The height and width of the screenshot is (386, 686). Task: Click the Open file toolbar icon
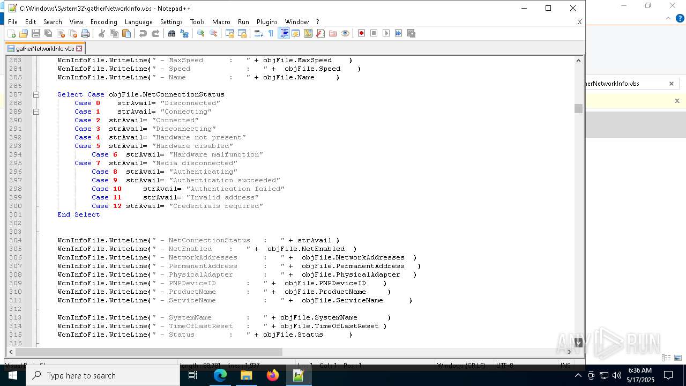click(x=24, y=33)
